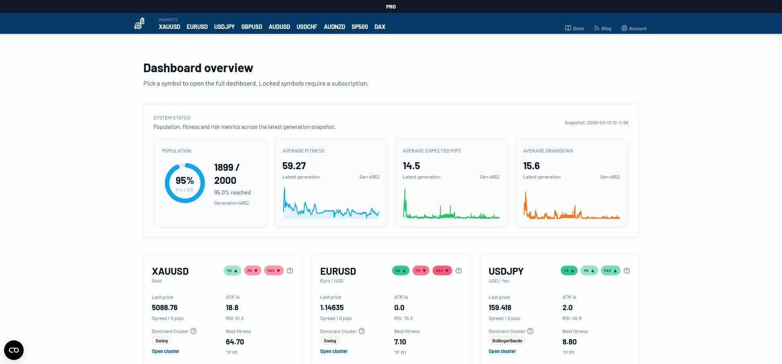This screenshot has width=782, height=364.
Task: Open the chat widget round button
Action: pyautogui.click(x=14, y=350)
